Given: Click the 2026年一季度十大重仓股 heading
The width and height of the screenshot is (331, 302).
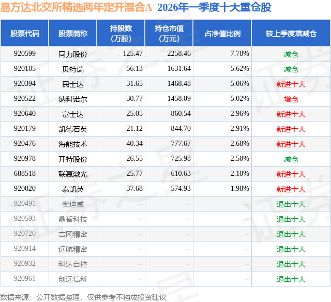Looking at the screenshot, I should coord(214,7).
